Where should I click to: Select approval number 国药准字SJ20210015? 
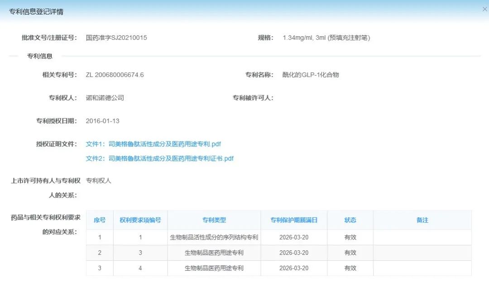coord(116,38)
